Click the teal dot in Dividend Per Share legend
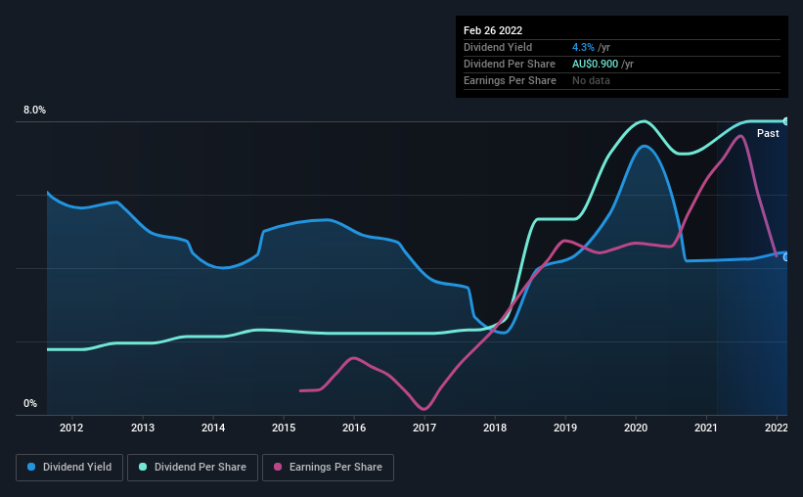 [143, 467]
